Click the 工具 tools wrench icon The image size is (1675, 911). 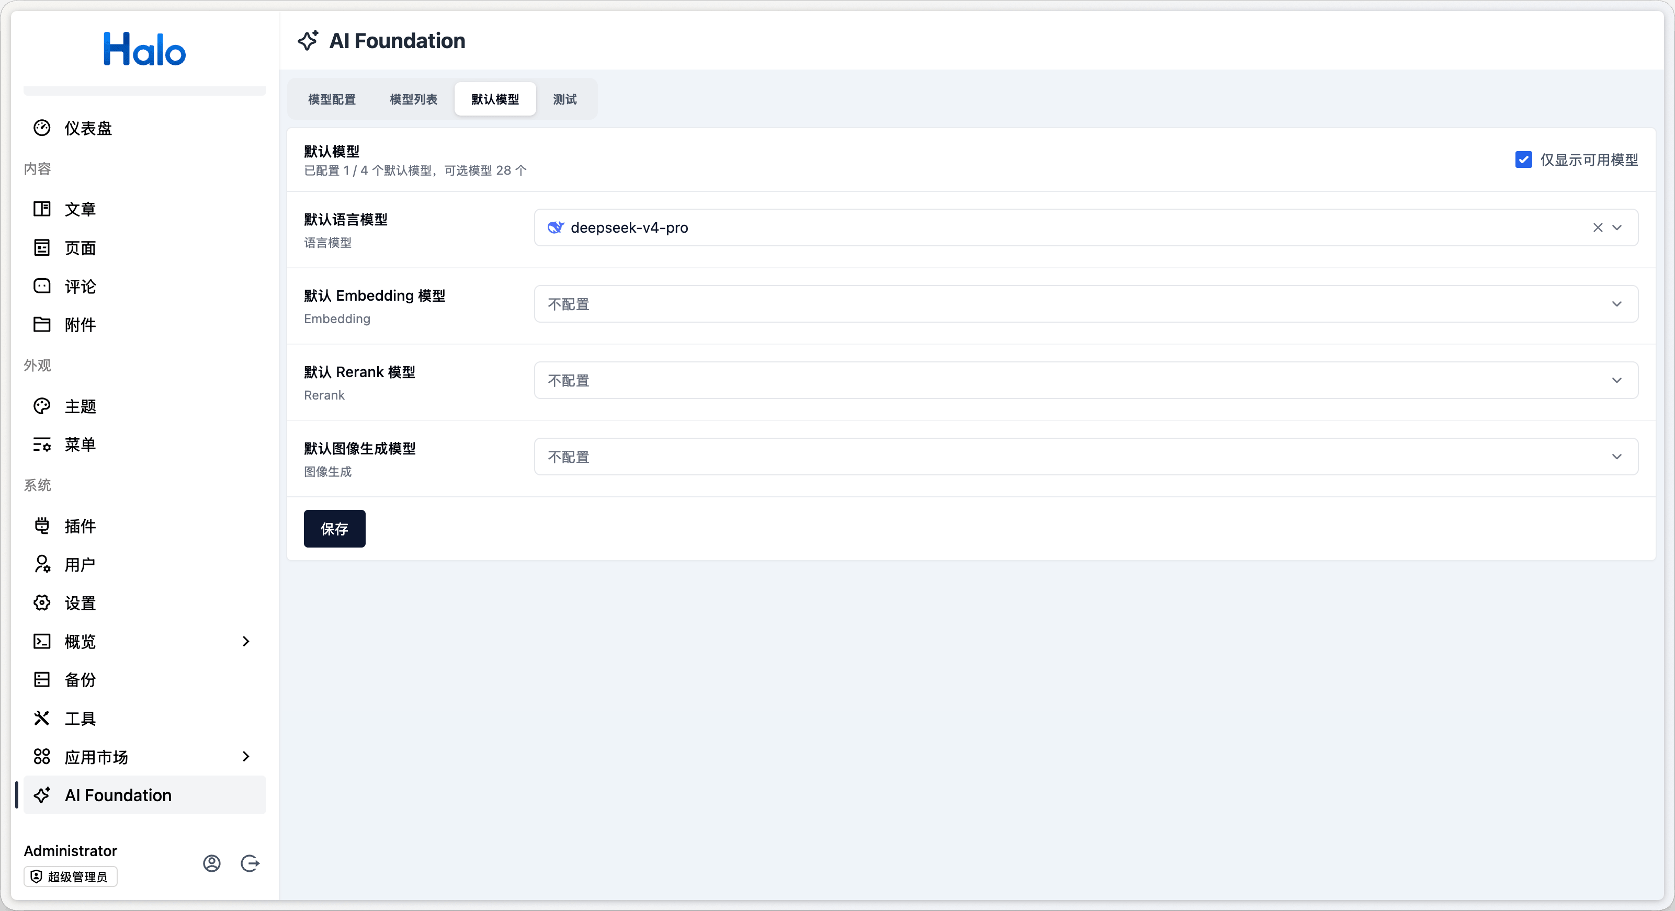point(42,718)
